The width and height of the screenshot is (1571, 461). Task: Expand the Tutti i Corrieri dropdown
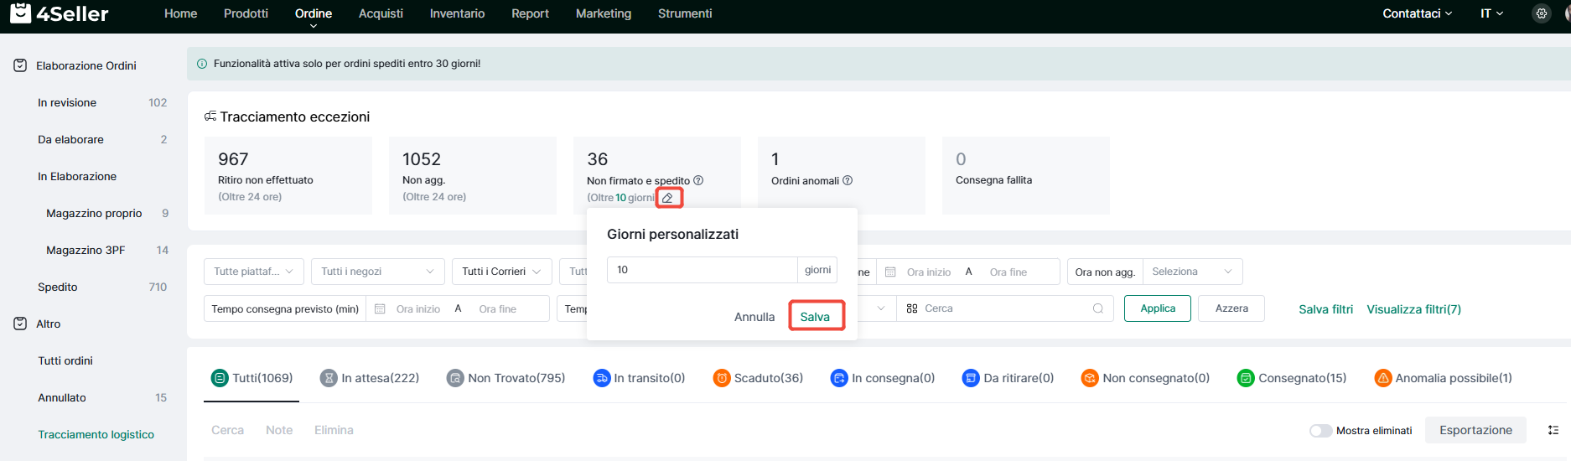coord(501,272)
